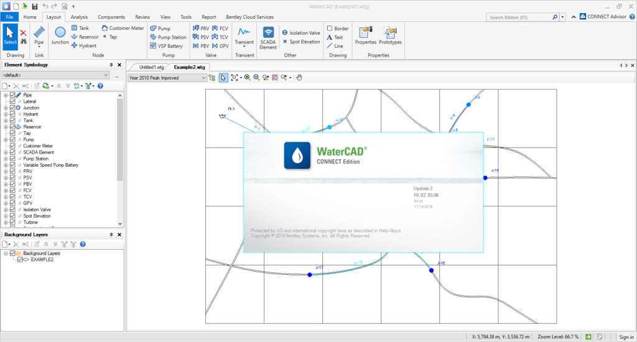
Task: Activate the Pan hand tool
Action: coord(299,78)
